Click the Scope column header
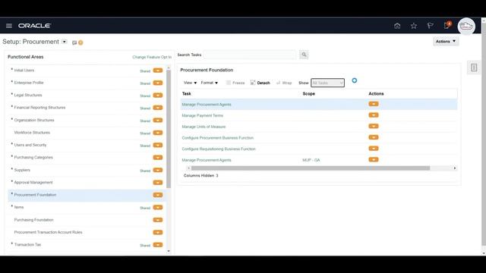Screen dimensions: 486x273 coord(309,94)
